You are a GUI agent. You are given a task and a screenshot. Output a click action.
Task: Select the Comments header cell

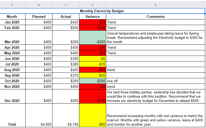coord(155,16)
